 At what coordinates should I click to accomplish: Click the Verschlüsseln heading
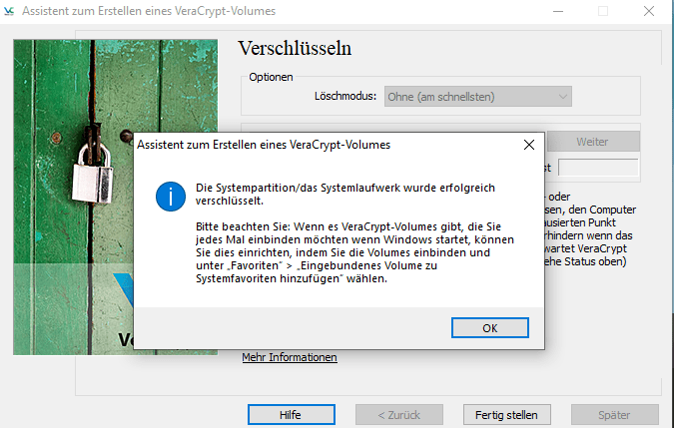coord(295,48)
